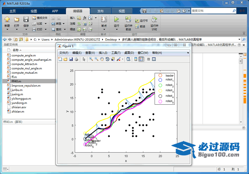Click the zoom in magnifier in Figure toolbar

(91, 59)
